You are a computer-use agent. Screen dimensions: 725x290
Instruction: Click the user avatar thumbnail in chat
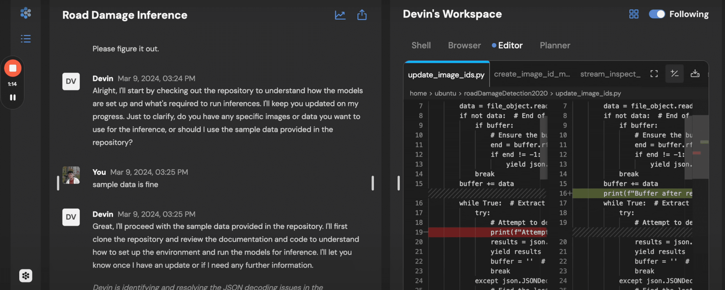coord(71,175)
